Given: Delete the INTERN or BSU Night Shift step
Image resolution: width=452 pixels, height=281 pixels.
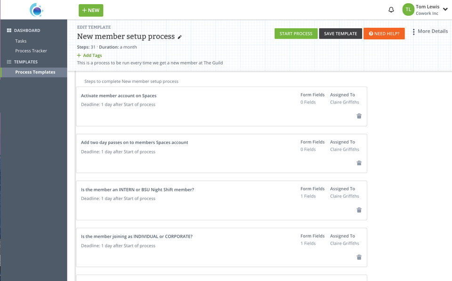Looking at the screenshot, I should click(359, 210).
